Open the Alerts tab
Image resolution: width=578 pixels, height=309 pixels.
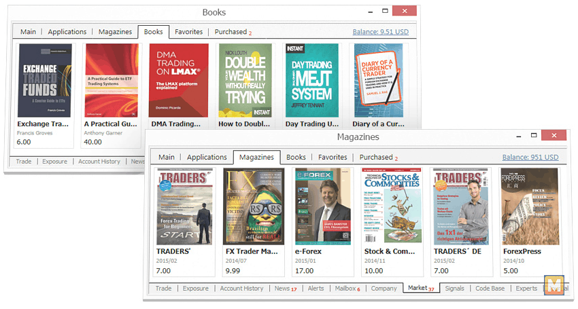coord(316,289)
